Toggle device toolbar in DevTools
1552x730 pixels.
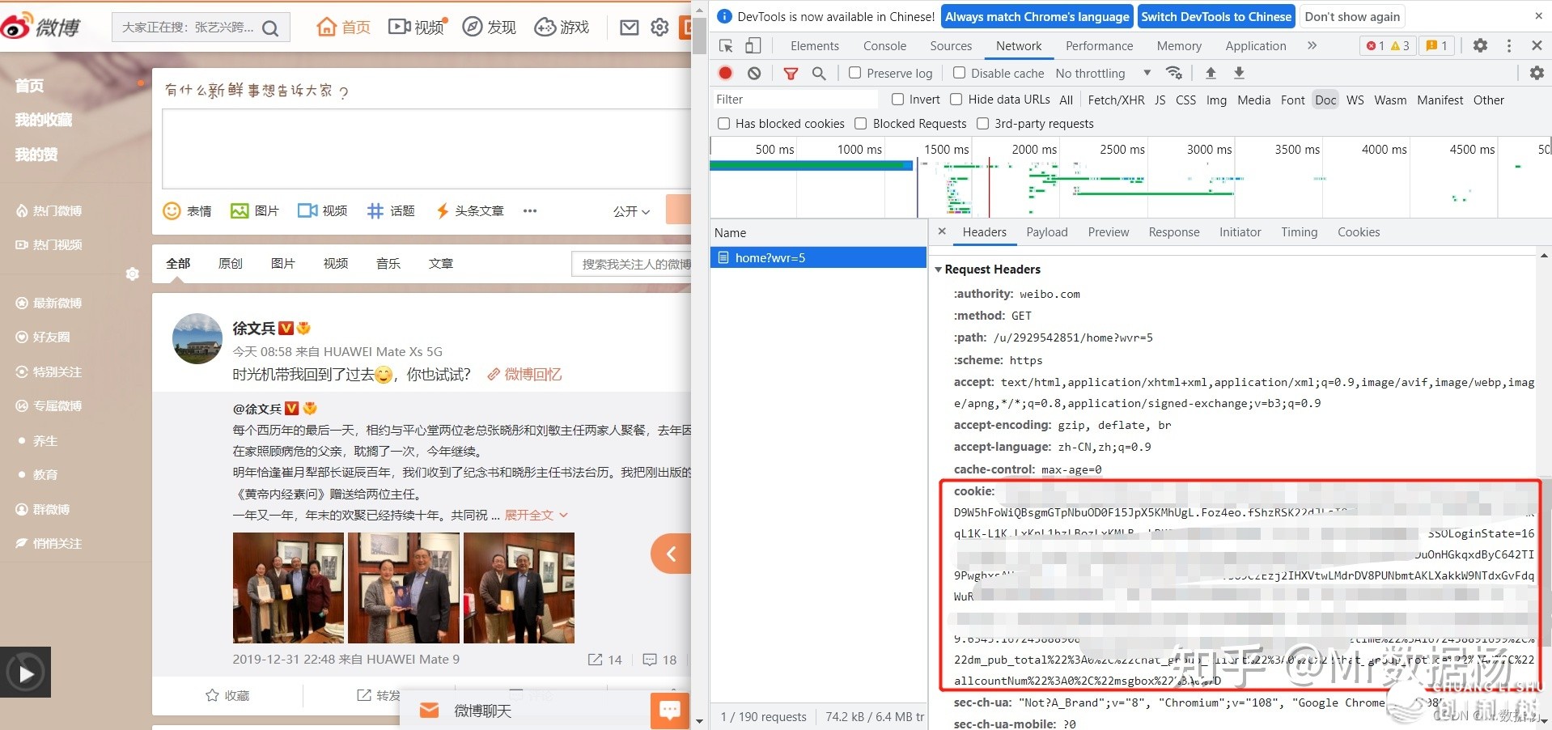coord(753,46)
